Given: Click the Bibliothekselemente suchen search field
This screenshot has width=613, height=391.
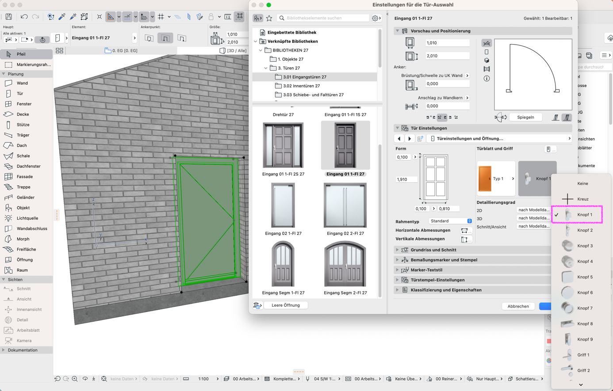Looking at the screenshot, I should point(323,18).
